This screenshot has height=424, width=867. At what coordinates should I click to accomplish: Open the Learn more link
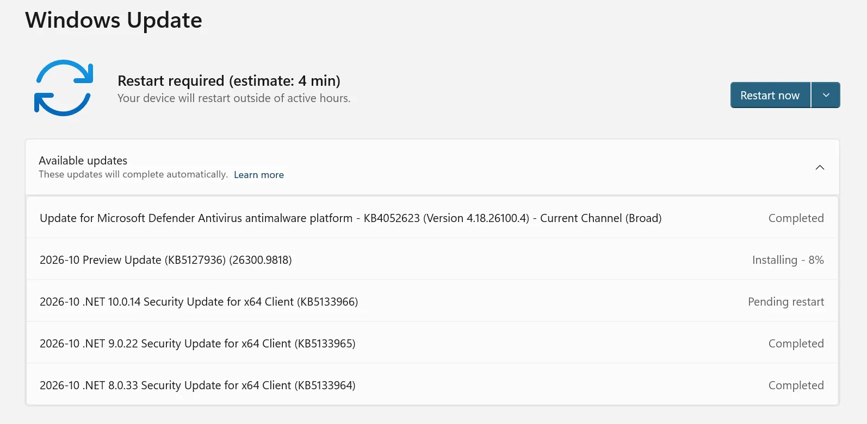(259, 175)
